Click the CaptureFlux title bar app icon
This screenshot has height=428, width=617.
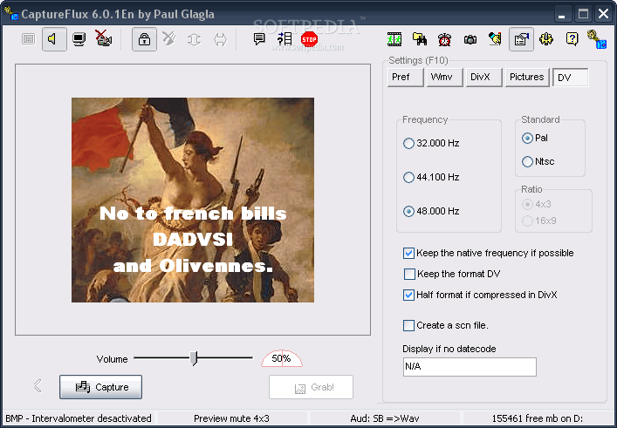tap(11, 14)
